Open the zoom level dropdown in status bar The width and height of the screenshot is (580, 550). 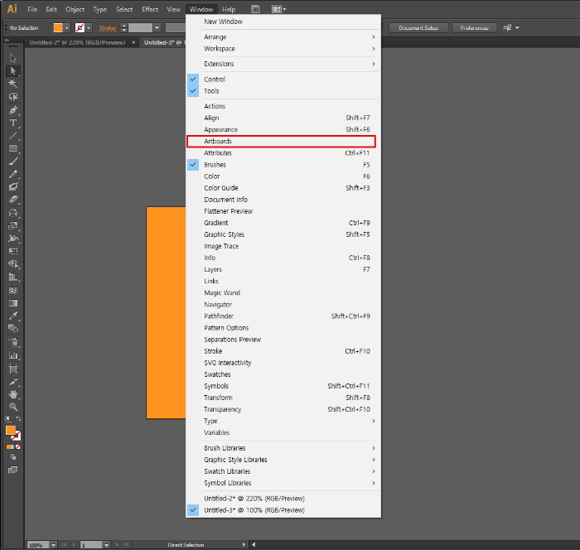tap(54, 545)
